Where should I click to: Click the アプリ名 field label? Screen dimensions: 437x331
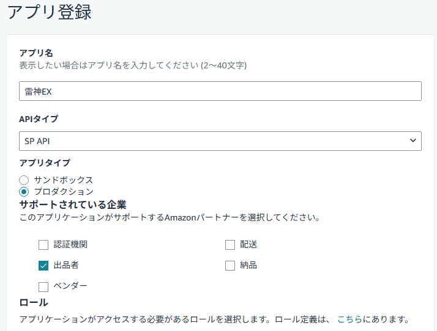36,53
